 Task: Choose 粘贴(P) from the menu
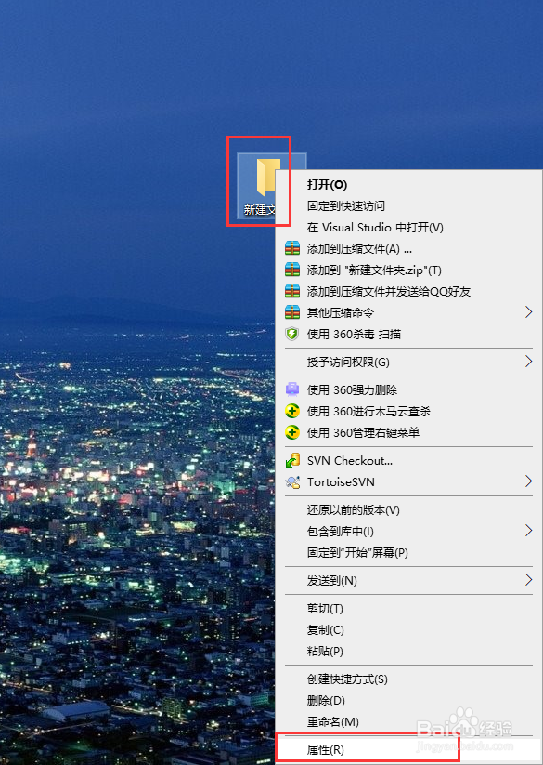click(x=409, y=652)
